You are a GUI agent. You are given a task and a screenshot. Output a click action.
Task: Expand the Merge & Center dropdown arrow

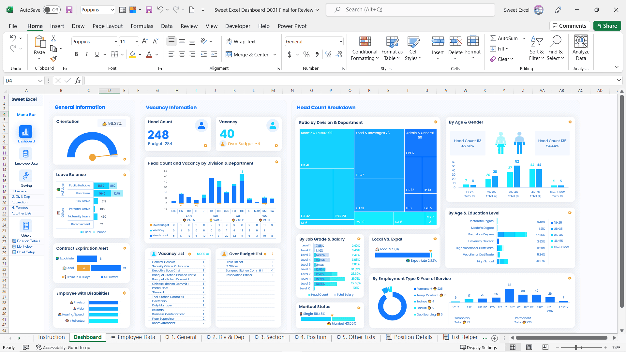[x=275, y=54]
